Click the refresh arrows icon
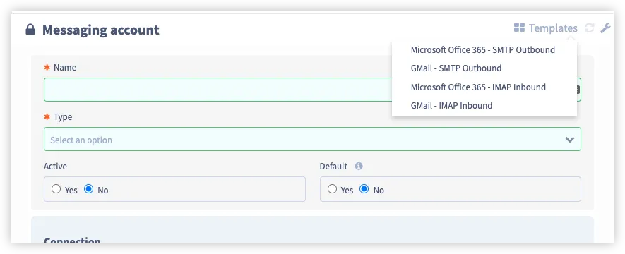This screenshot has height=254, width=625. [x=589, y=28]
